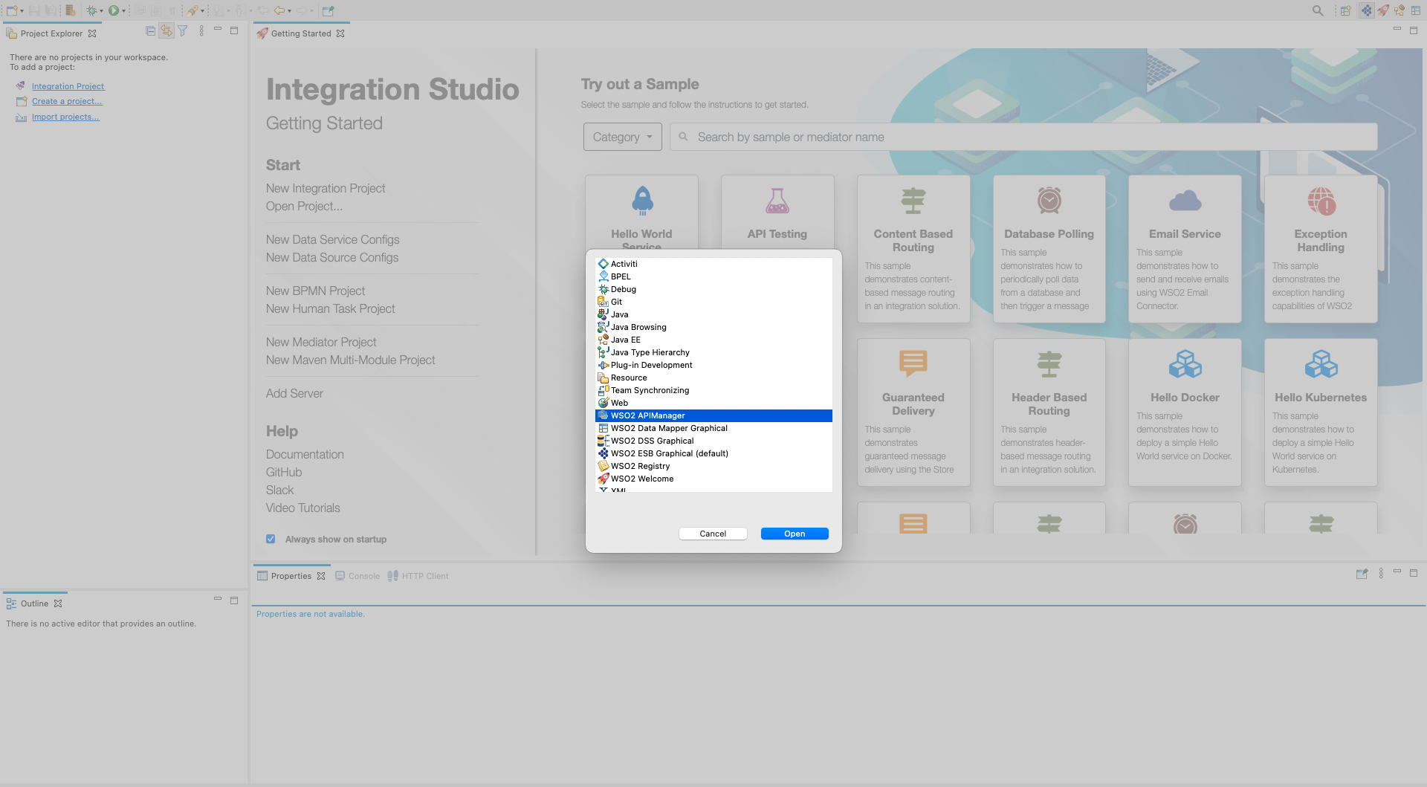Toggle the Always show on startup checkbox
Screen dimensions: 1427x787
(x=271, y=538)
